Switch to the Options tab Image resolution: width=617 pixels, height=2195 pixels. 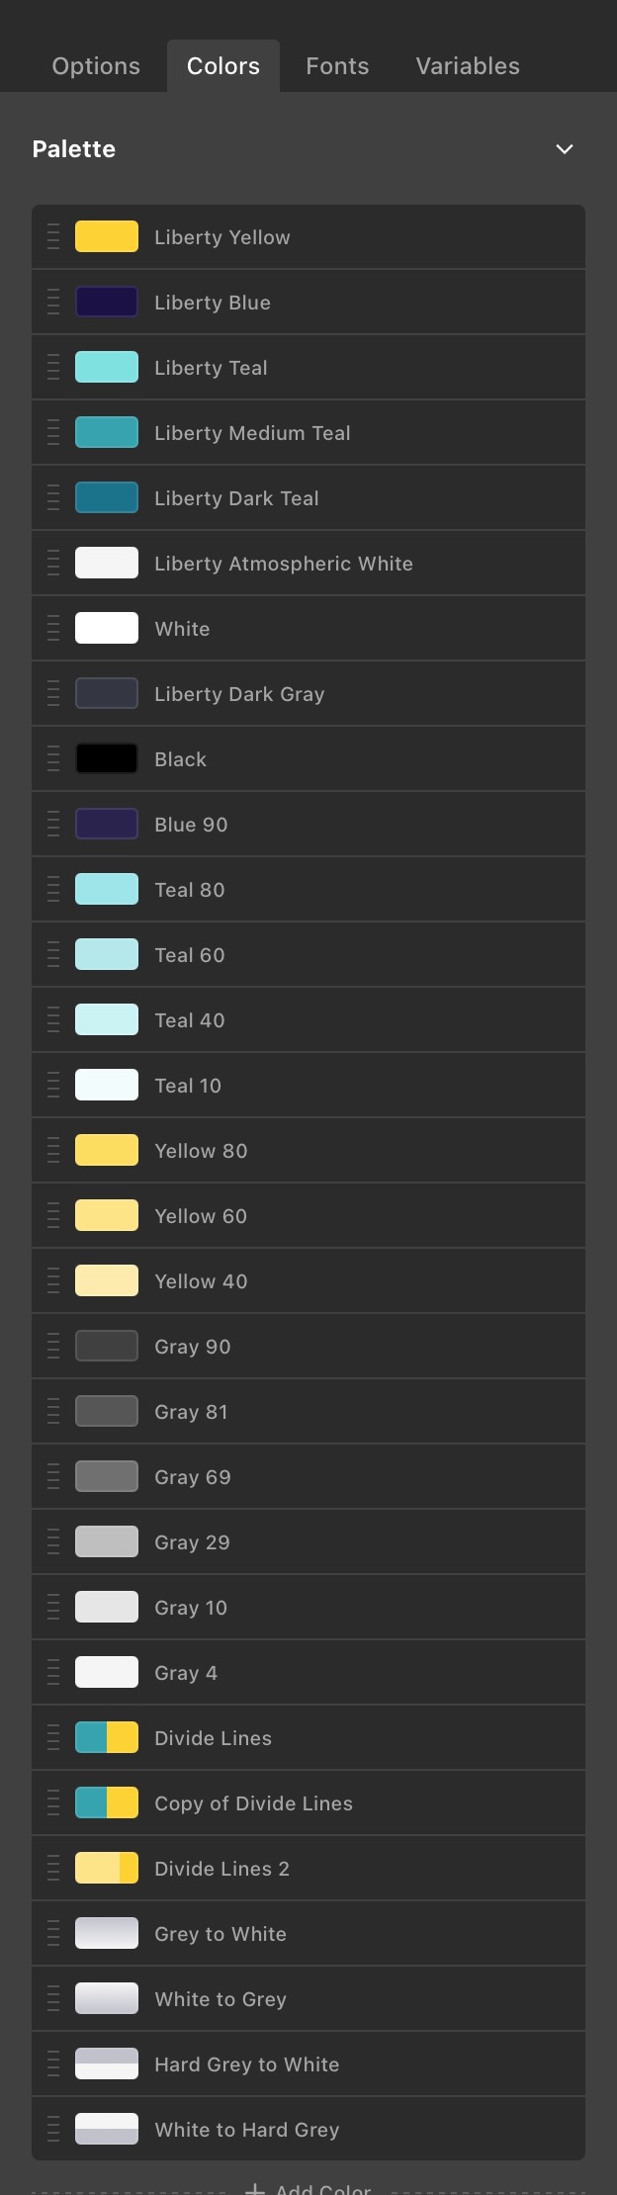tap(96, 66)
